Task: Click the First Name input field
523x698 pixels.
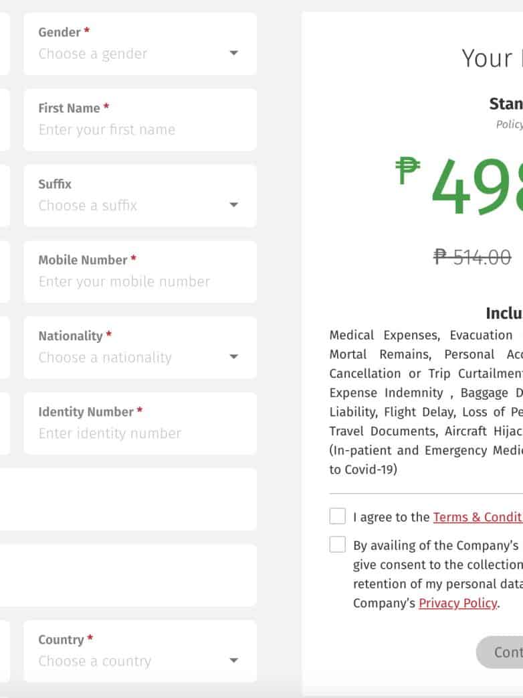Action: (140, 129)
